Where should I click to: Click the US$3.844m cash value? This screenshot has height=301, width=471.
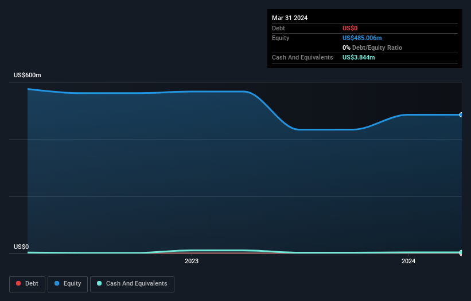359,57
